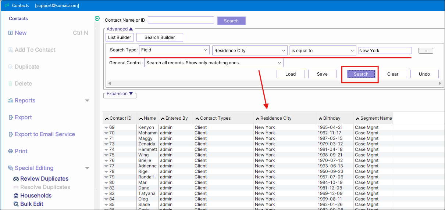Expand the Expansion section
Viewport: 445px width, 210px height.
click(x=131, y=94)
